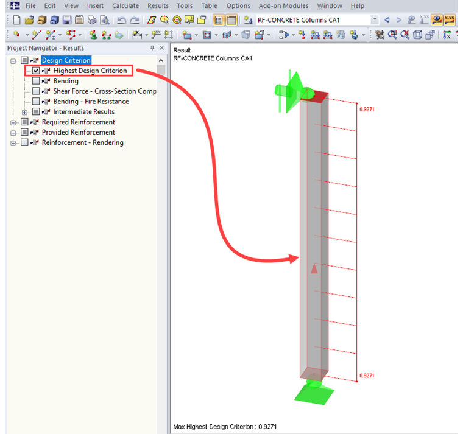Select the New Dimension tool icon
This screenshot has width=463, height=434.
[136, 35]
